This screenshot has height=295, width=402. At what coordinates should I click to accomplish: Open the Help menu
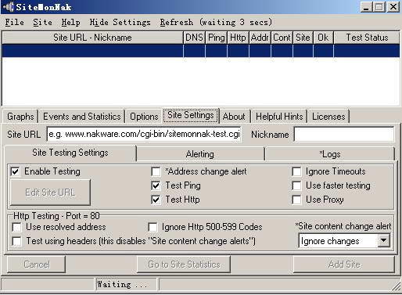(70, 22)
